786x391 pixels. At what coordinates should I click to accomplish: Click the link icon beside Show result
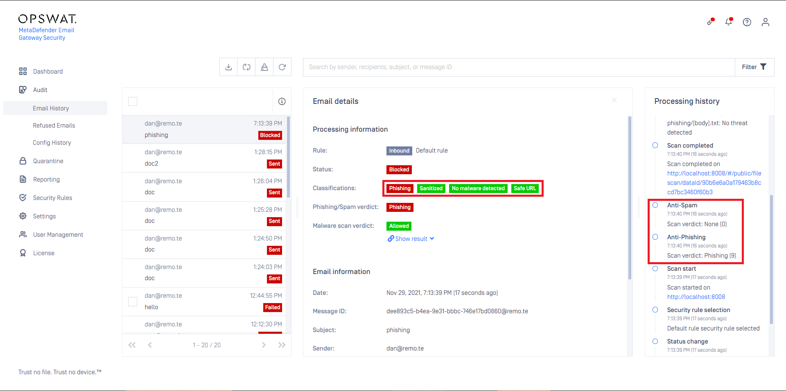391,238
